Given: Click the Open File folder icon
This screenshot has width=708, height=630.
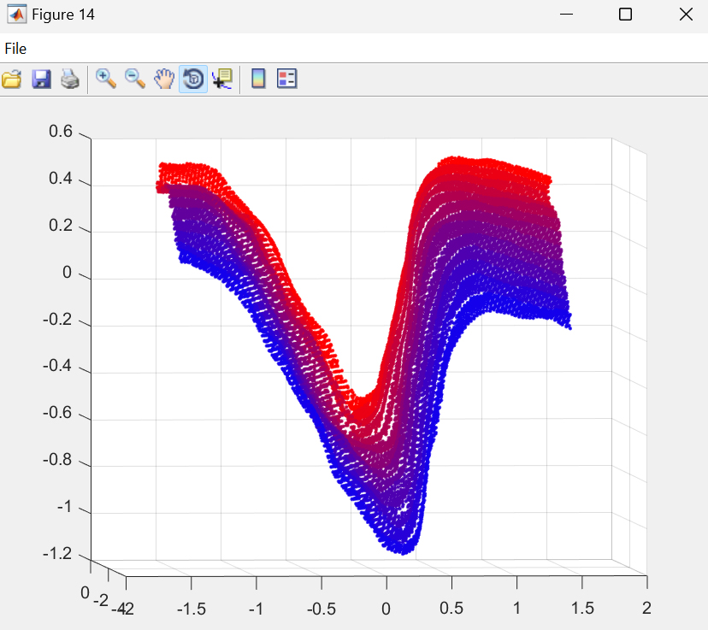Looking at the screenshot, I should point(12,79).
